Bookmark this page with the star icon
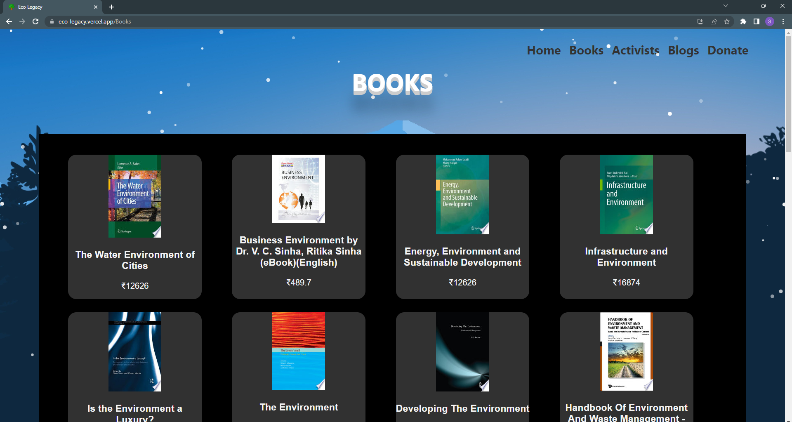 tap(726, 21)
